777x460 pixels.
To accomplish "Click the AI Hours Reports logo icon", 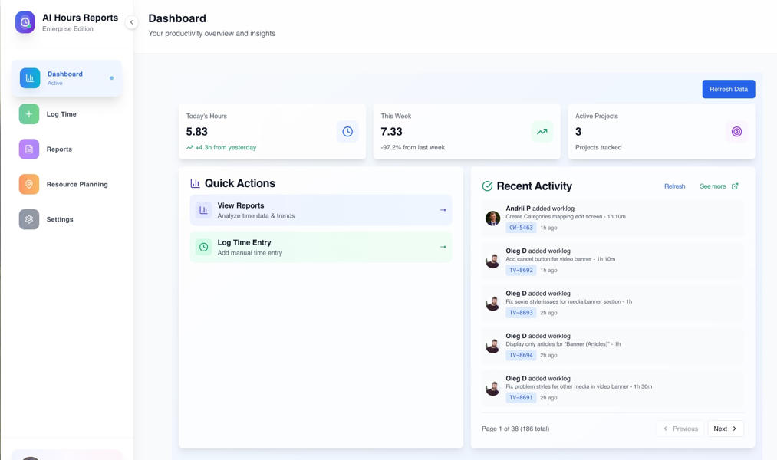I will (x=25, y=22).
